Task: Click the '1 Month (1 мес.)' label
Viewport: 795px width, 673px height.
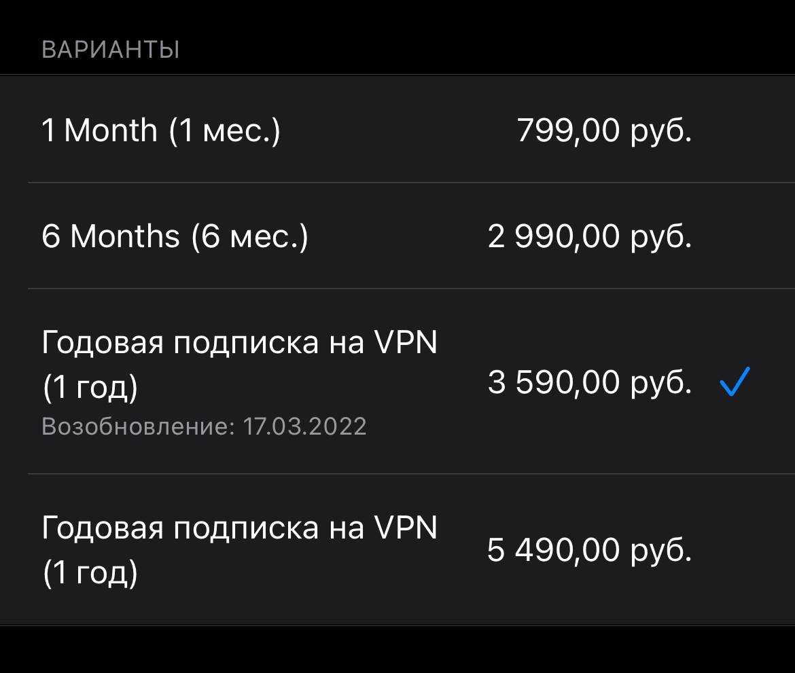Action: (x=161, y=130)
